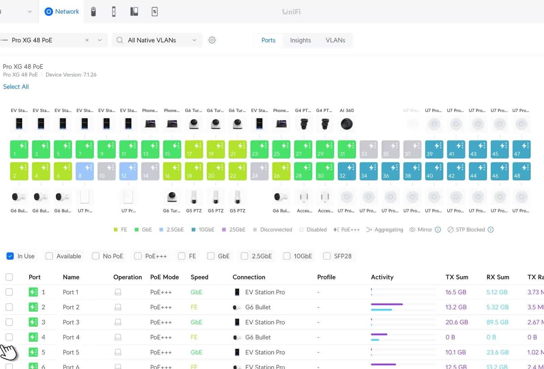544x369 pixels.
Task: Expand the Pro XG 48 PoE device dropdown
Action: [x=100, y=40]
